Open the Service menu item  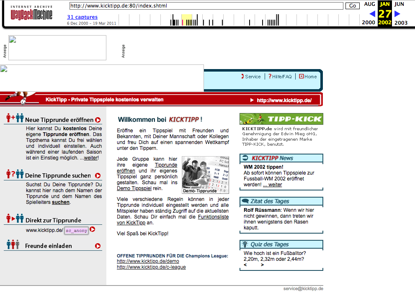tap(252, 77)
